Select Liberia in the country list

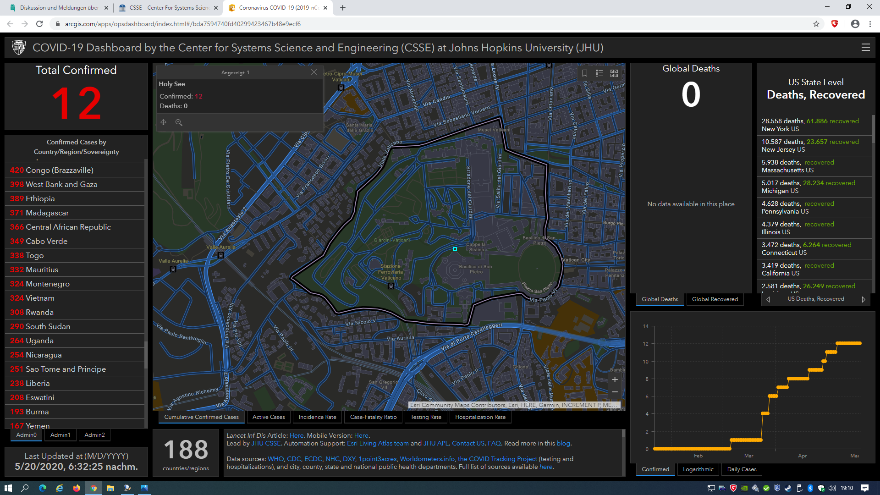pos(75,383)
